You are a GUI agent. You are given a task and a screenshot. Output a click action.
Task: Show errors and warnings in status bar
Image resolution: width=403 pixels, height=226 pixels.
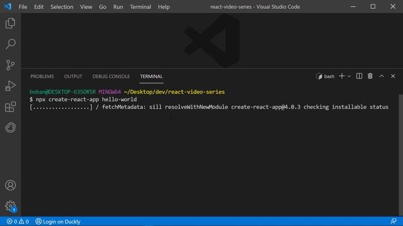click(18, 222)
